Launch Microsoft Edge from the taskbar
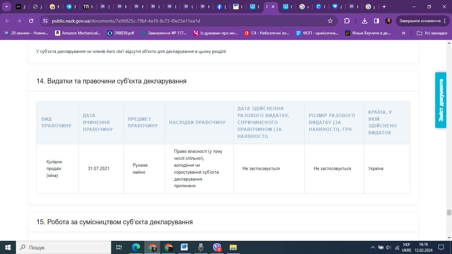The image size is (452, 254). (x=136, y=247)
